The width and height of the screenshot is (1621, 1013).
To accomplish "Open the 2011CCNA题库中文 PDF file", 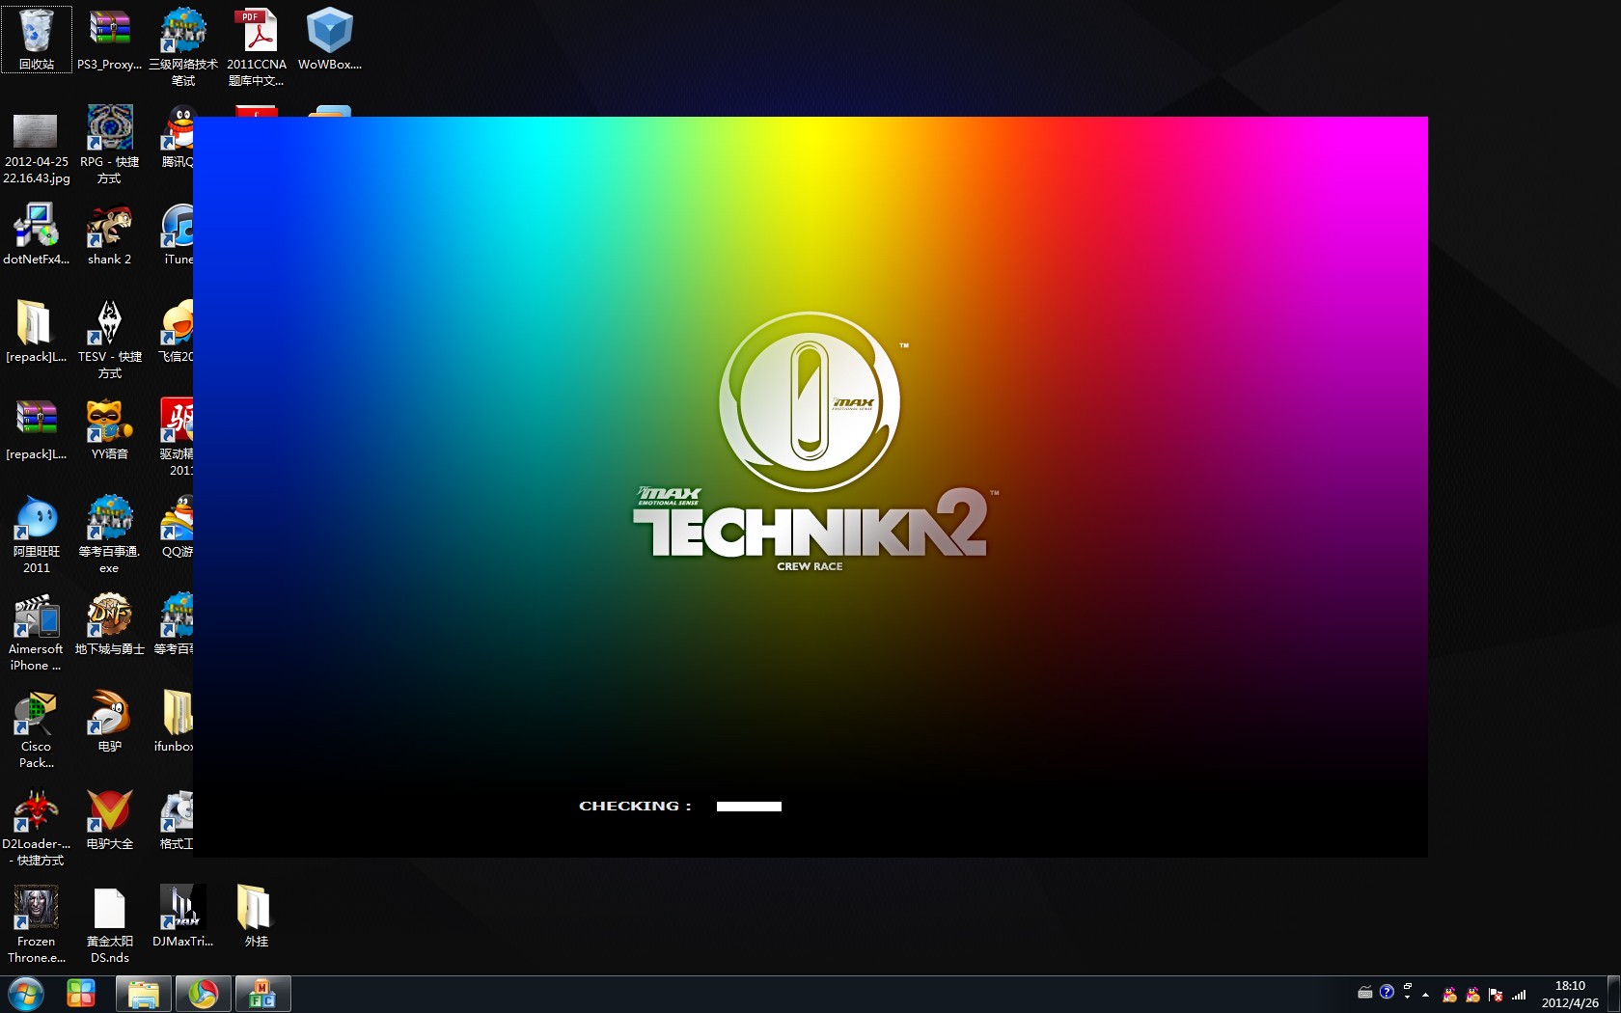I will click(257, 47).
